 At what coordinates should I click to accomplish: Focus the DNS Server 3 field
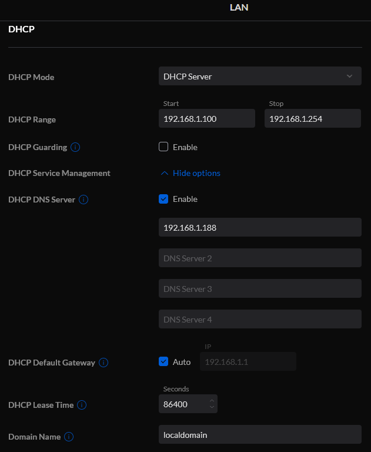(x=260, y=288)
